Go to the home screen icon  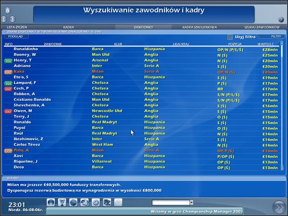7,10
